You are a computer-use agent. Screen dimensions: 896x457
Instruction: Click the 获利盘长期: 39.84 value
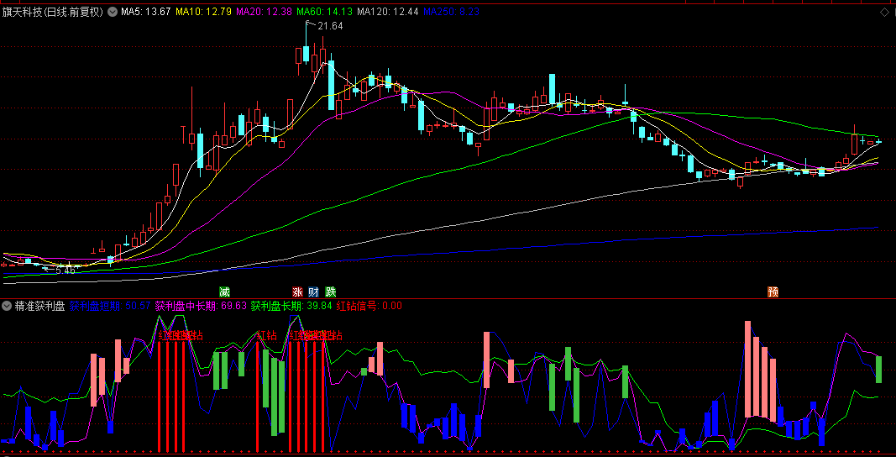(291, 306)
